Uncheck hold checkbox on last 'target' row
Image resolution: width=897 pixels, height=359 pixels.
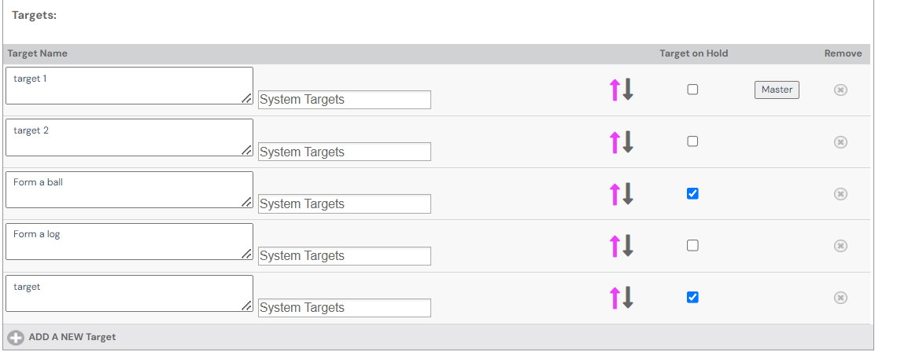click(x=692, y=297)
